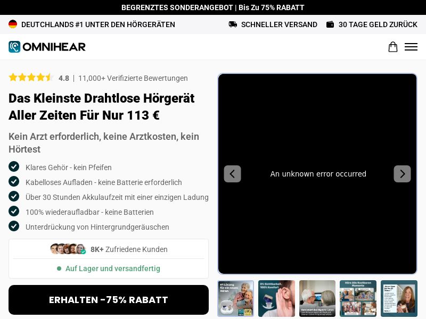The width and height of the screenshot is (426, 319).
Task: Show the previous gallery image
Action: point(232,174)
